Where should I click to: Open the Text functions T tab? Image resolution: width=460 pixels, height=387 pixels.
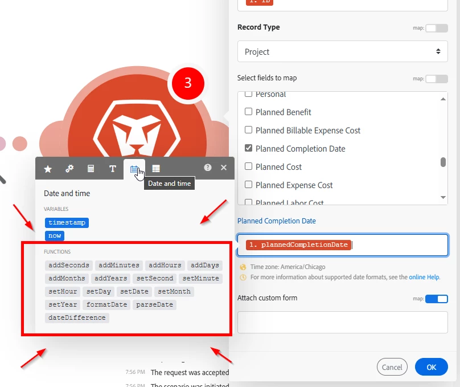pos(112,169)
